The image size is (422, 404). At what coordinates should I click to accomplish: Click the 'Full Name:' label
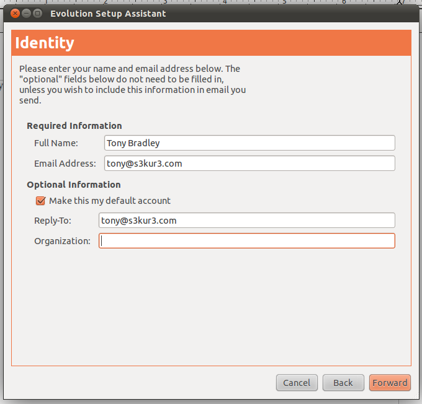pyautogui.click(x=56, y=143)
